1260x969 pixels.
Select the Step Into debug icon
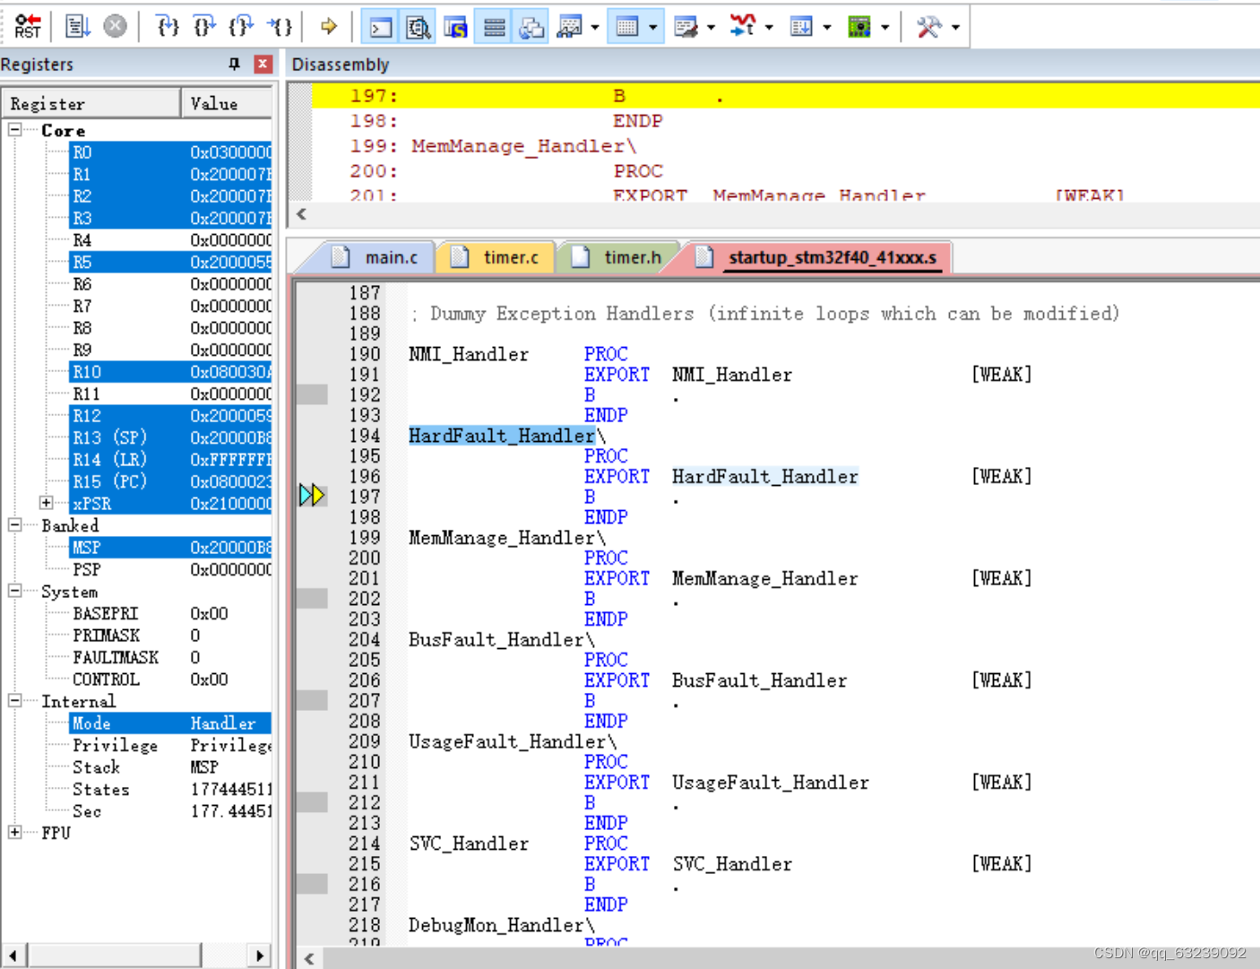pos(168,27)
